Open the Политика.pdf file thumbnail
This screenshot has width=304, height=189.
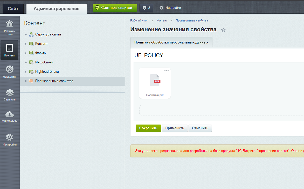point(155,83)
